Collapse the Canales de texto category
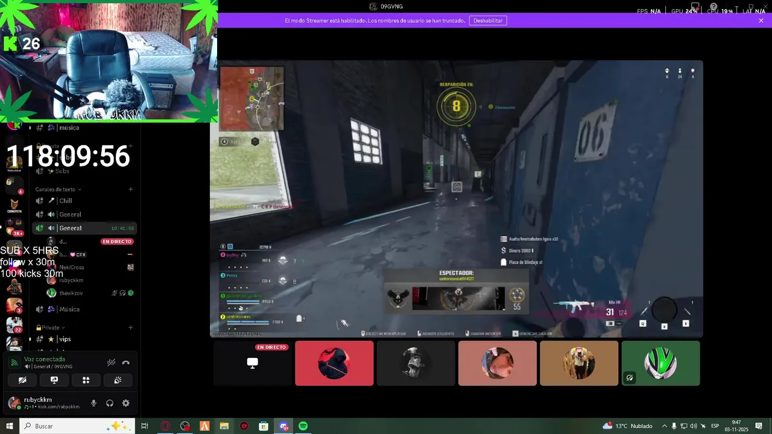 point(58,189)
